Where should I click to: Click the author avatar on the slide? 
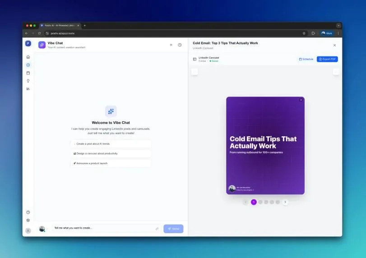click(x=232, y=189)
